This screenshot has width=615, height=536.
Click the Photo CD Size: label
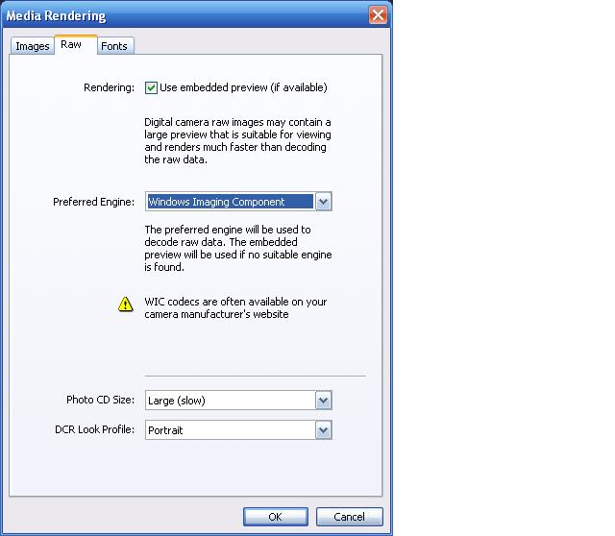[100, 400]
